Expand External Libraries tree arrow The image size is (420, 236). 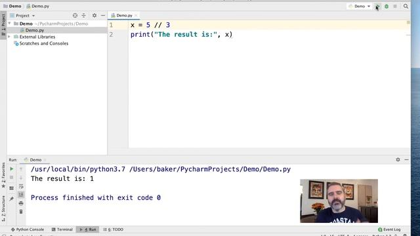pyautogui.click(x=10, y=37)
